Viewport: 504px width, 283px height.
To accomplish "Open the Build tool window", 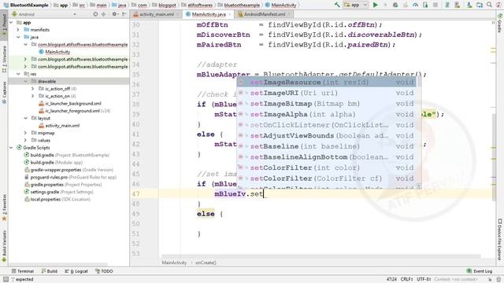I will point(49,271).
